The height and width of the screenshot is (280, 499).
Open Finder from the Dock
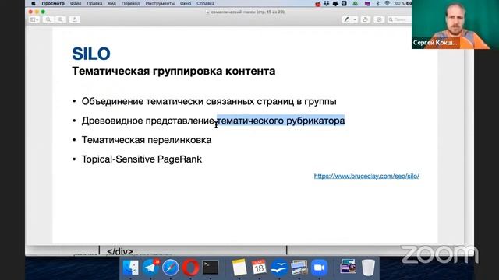click(x=130, y=268)
